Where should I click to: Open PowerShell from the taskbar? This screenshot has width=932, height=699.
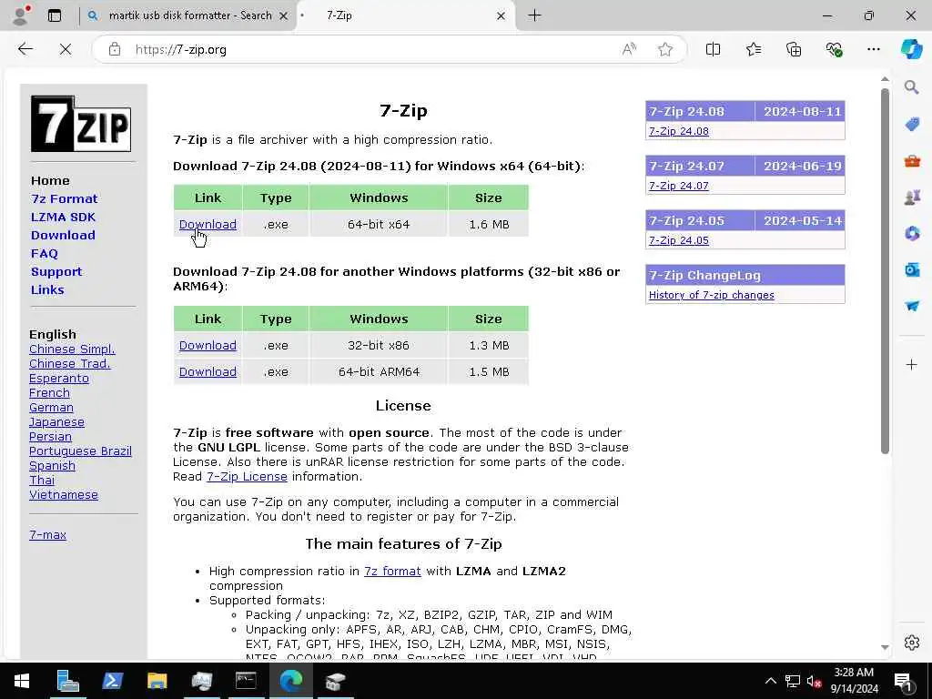112,681
